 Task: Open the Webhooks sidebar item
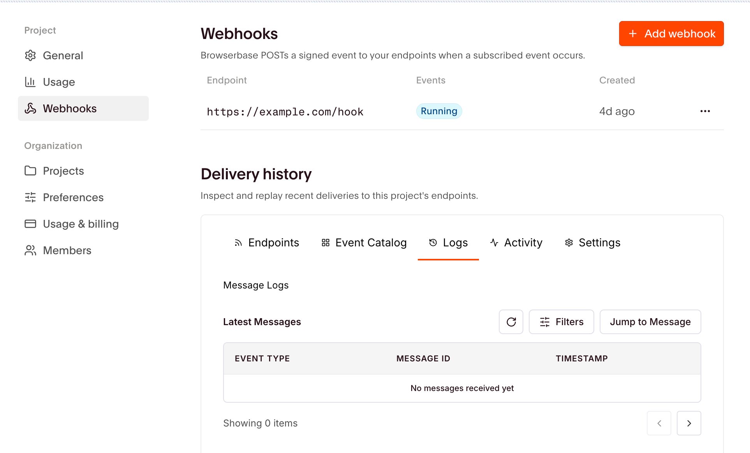[x=83, y=108]
